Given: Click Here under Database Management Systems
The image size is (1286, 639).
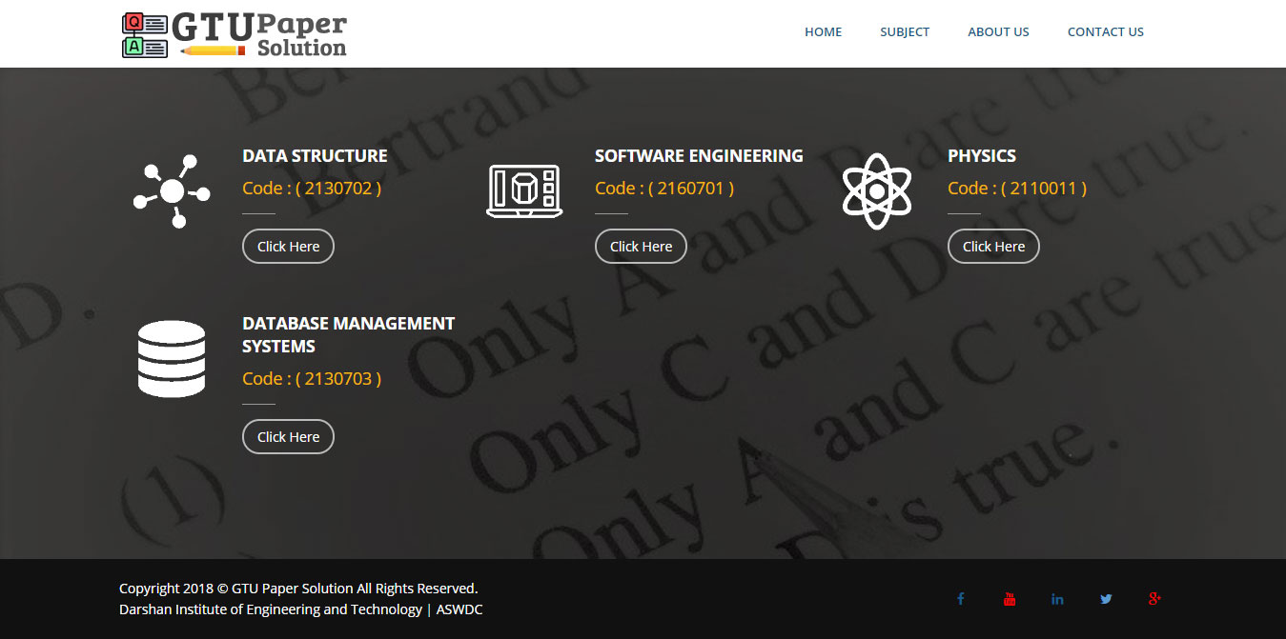Looking at the screenshot, I should click(x=288, y=436).
